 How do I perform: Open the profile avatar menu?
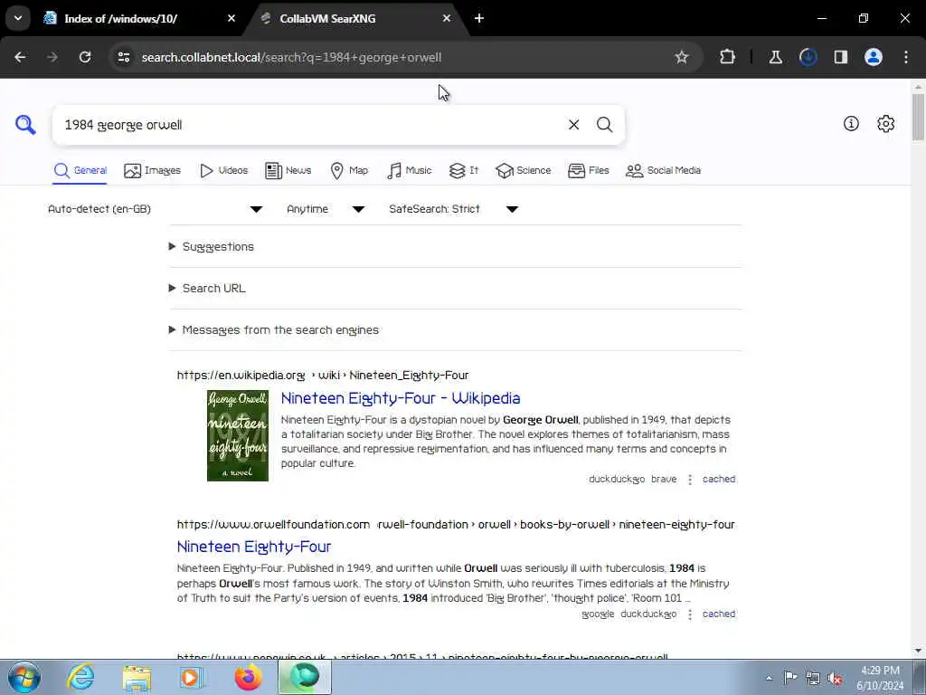(874, 57)
